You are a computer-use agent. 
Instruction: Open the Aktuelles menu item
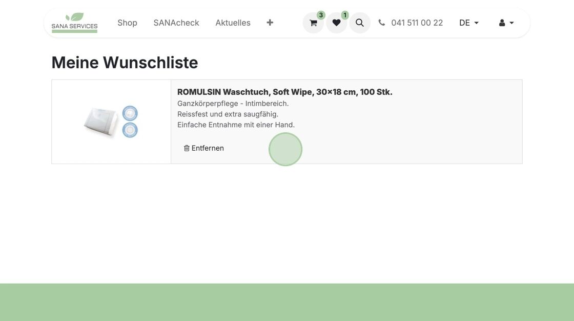[x=233, y=23]
